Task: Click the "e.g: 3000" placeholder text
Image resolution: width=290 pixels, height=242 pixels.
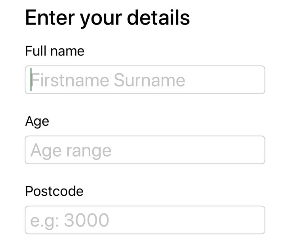Action: click(70, 220)
